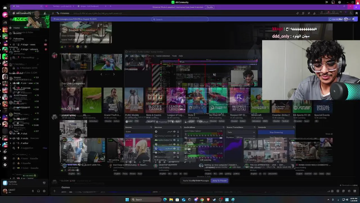
Task: Open Discord user settings gear
Action: 44,191
